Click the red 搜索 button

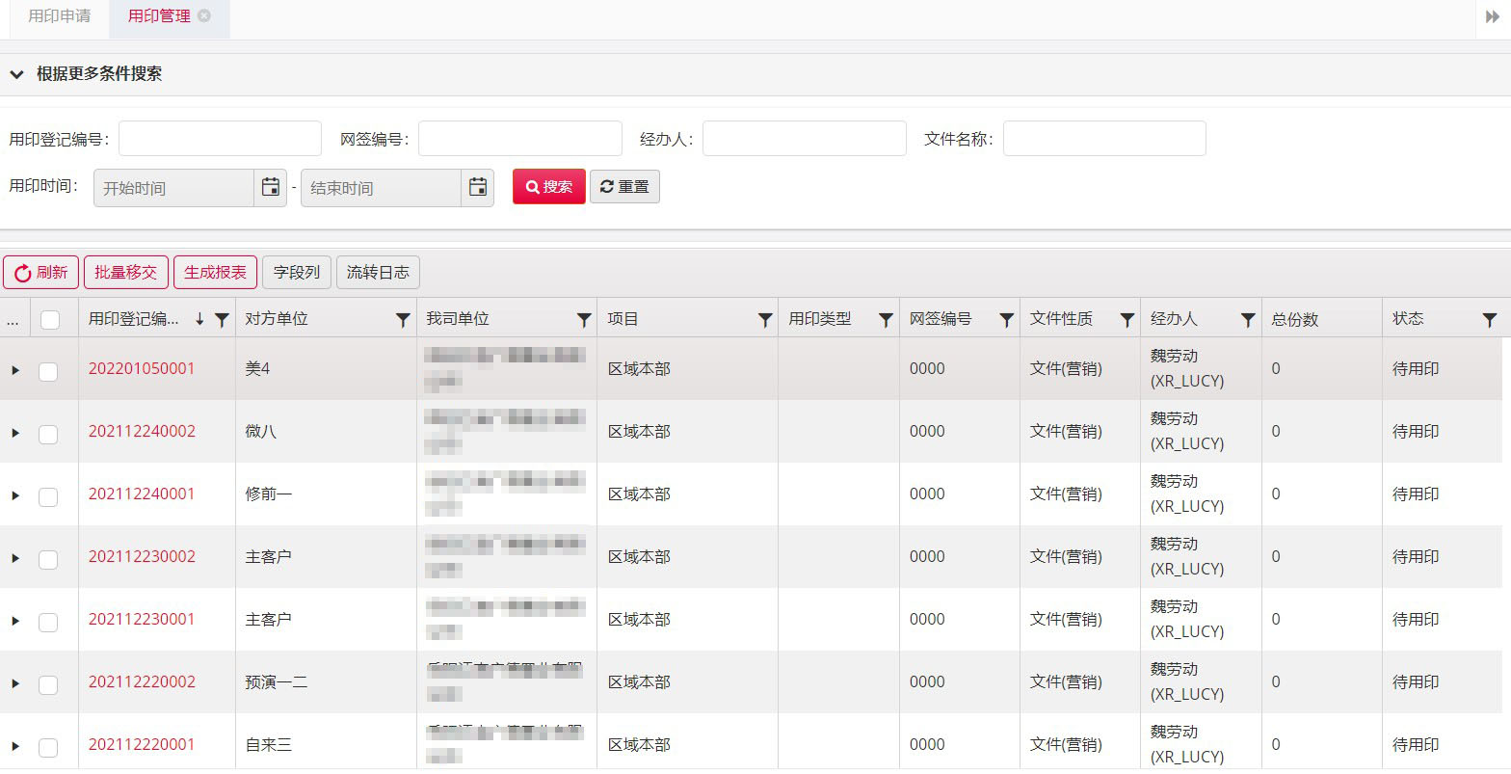(548, 187)
